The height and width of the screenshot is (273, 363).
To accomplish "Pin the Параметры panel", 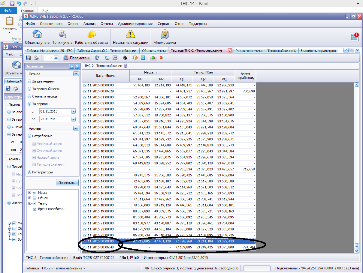I will click(71, 66).
